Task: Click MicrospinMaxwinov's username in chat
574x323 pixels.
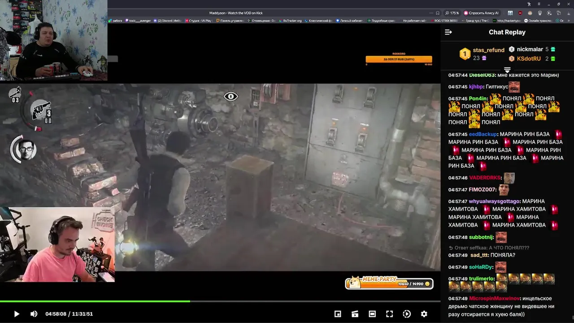Action: click(494, 299)
